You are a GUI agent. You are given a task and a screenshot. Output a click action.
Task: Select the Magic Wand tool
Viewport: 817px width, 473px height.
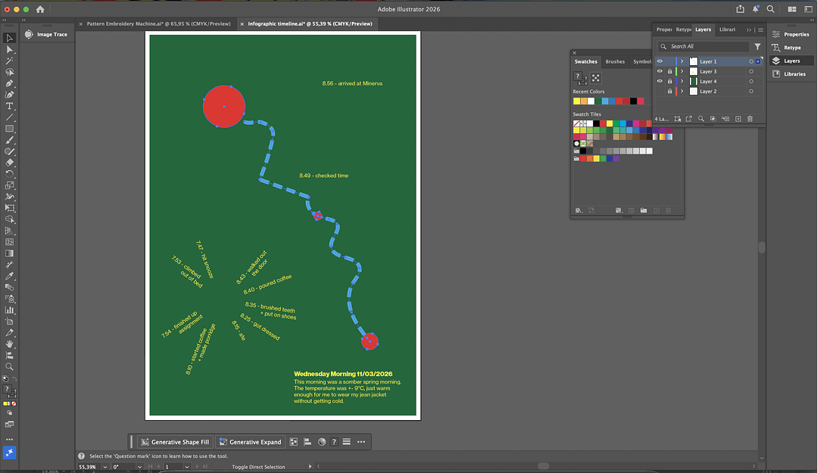coord(10,61)
